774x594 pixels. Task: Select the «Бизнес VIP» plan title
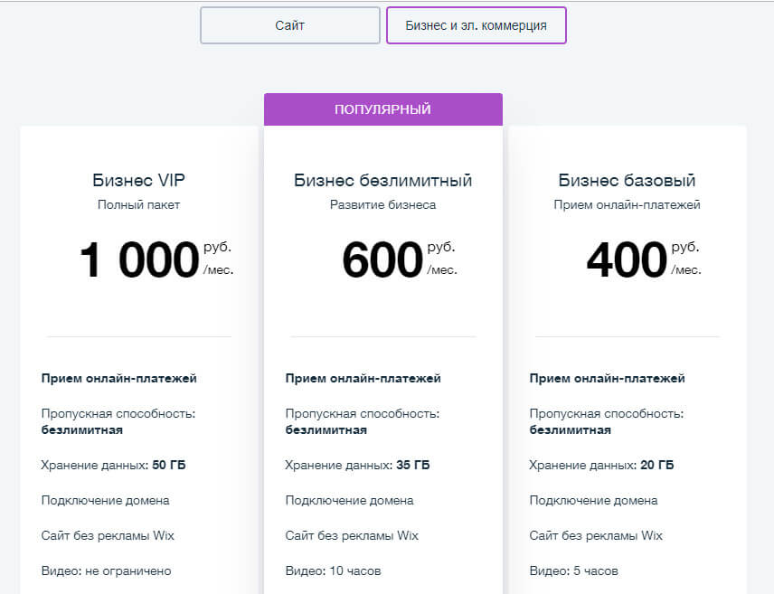[x=140, y=179]
